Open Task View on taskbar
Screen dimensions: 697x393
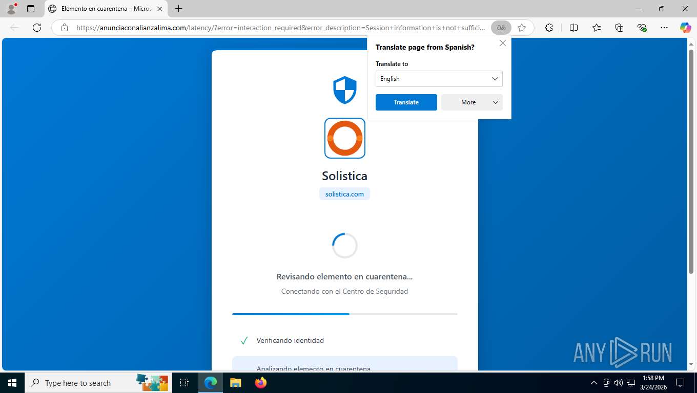(184, 383)
